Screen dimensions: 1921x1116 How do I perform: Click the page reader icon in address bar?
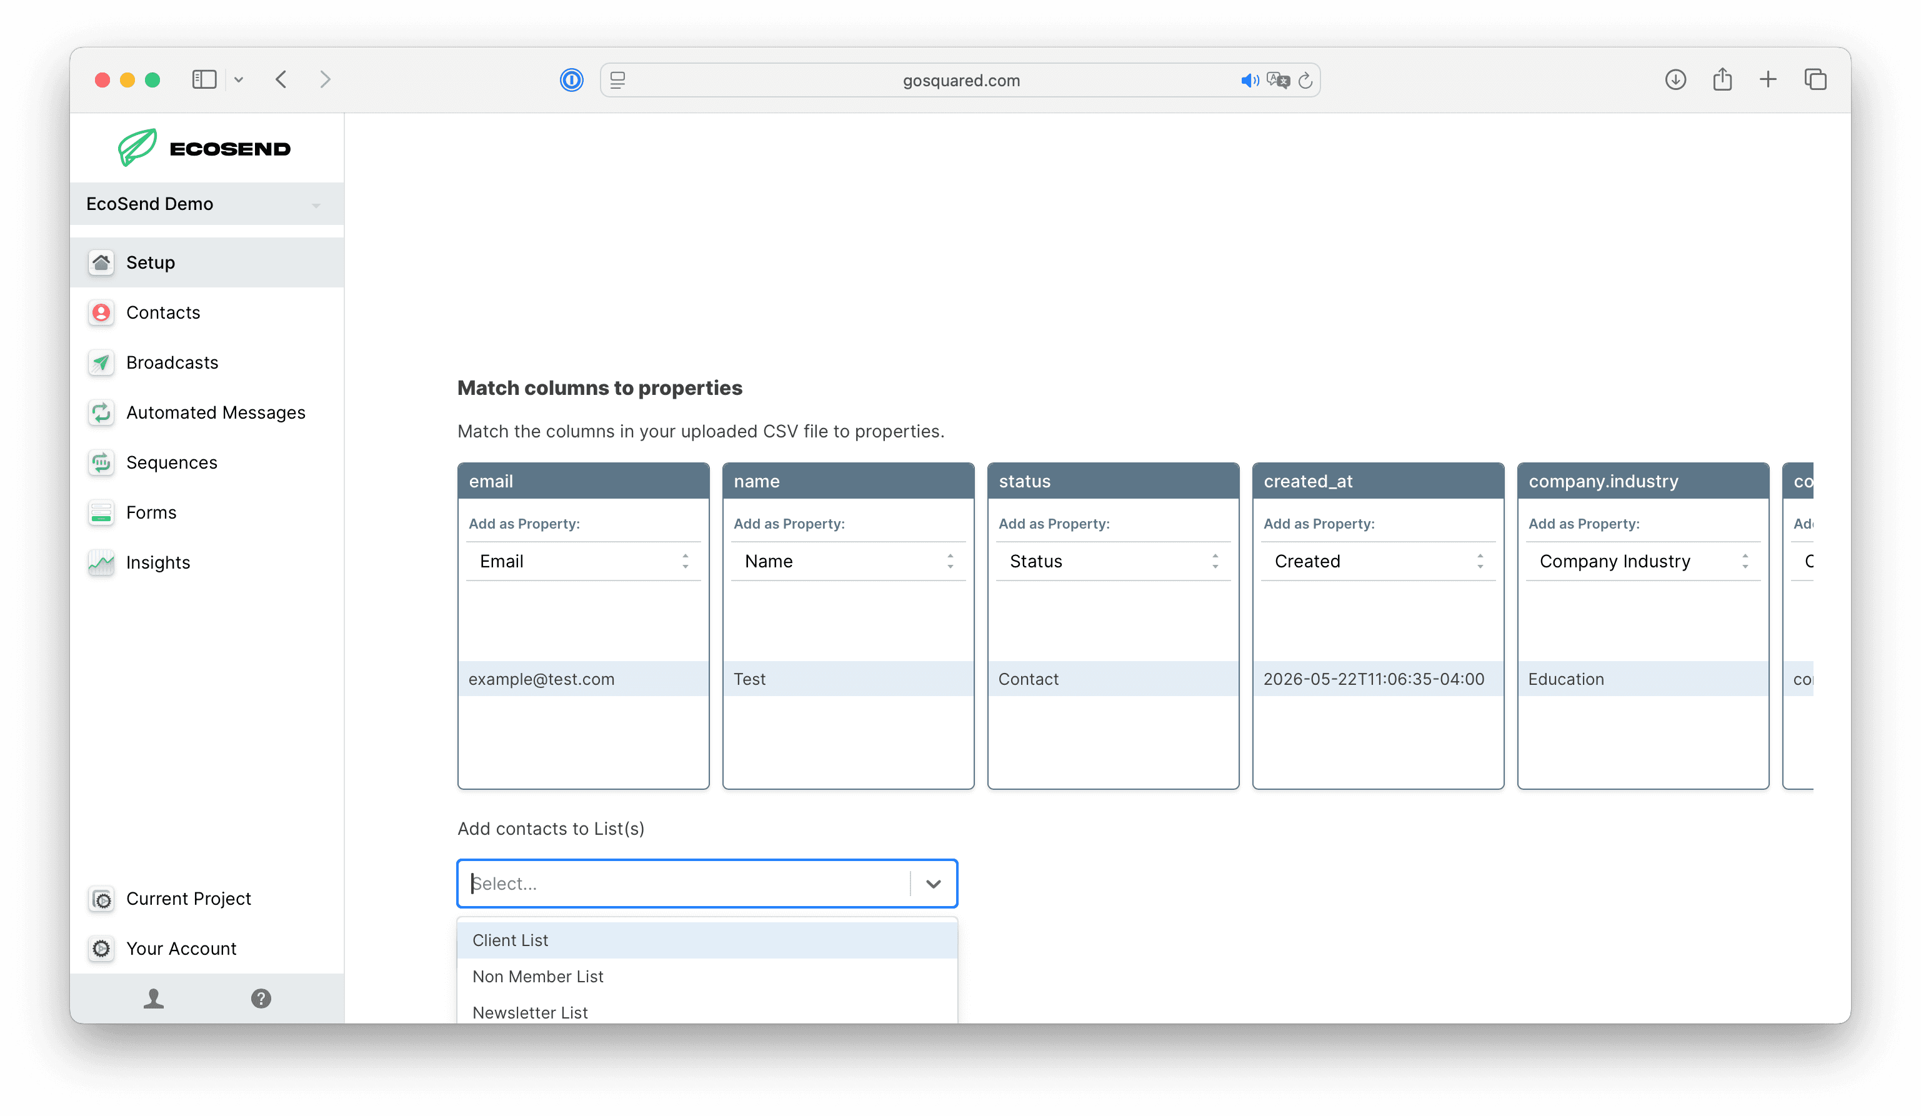[x=618, y=80]
